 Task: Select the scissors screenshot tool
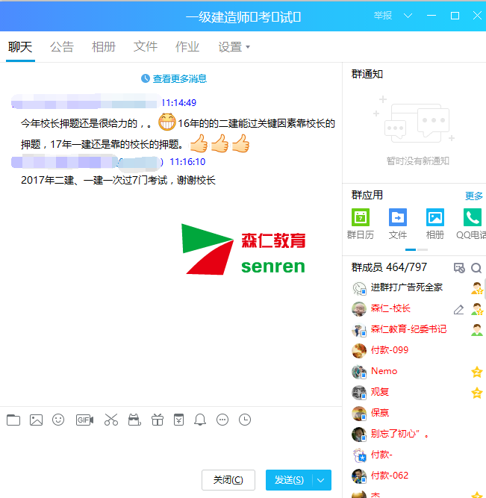(111, 420)
